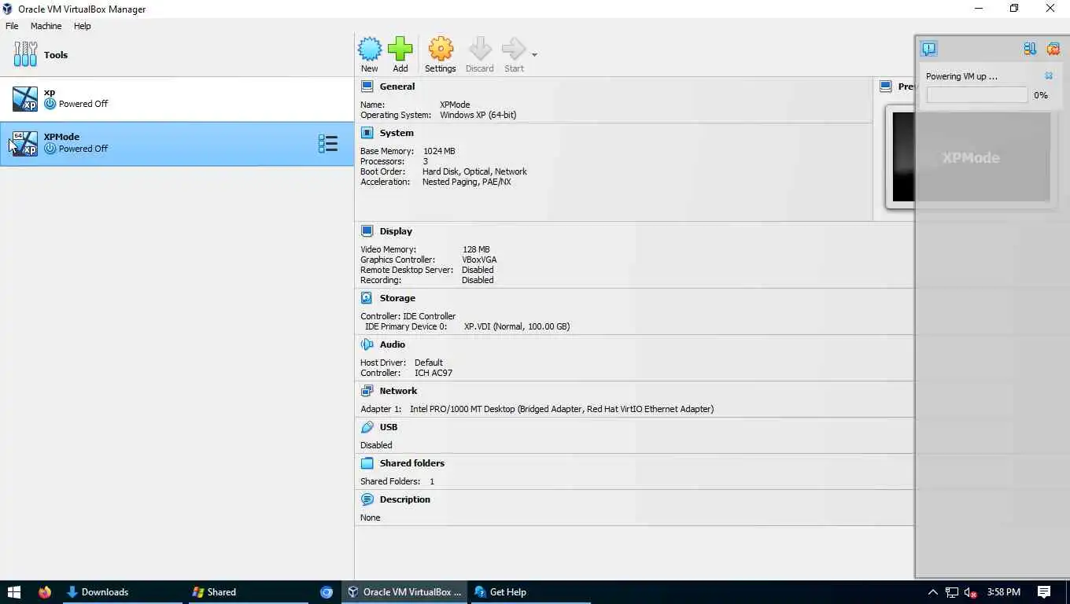Image resolution: width=1070 pixels, height=604 pixels.
Task: Open the File menu
Action: coord(12,26)
